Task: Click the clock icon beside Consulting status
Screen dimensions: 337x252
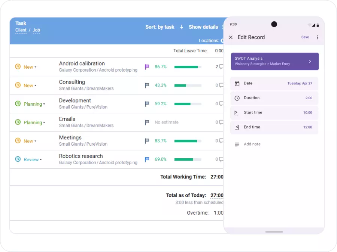Action: (18, 85)
